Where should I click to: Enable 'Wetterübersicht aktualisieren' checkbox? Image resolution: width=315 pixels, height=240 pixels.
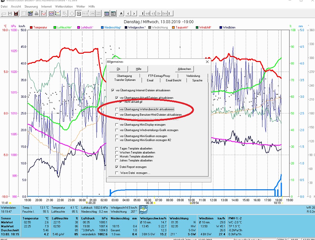coord(117,109)
